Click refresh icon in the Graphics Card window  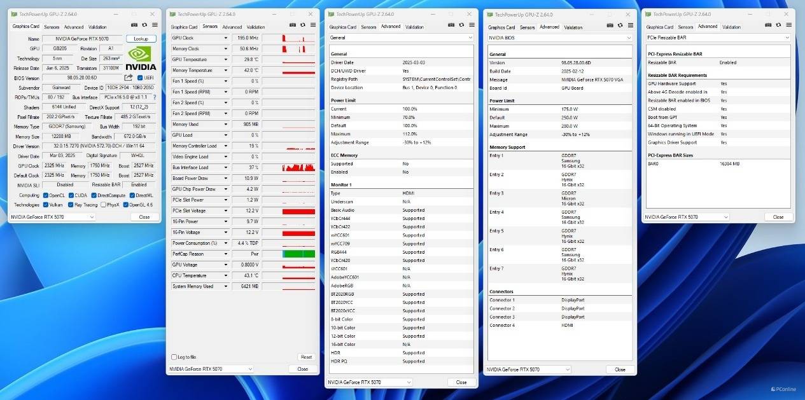(x=144, y=25)
